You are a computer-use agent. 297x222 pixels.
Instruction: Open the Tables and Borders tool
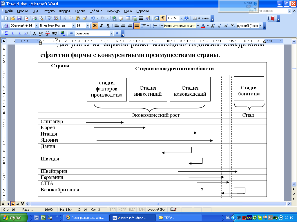[121, 18]
